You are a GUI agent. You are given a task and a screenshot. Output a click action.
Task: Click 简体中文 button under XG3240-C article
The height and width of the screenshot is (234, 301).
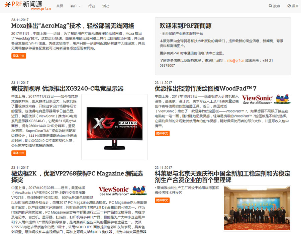[x=18, y=153]
